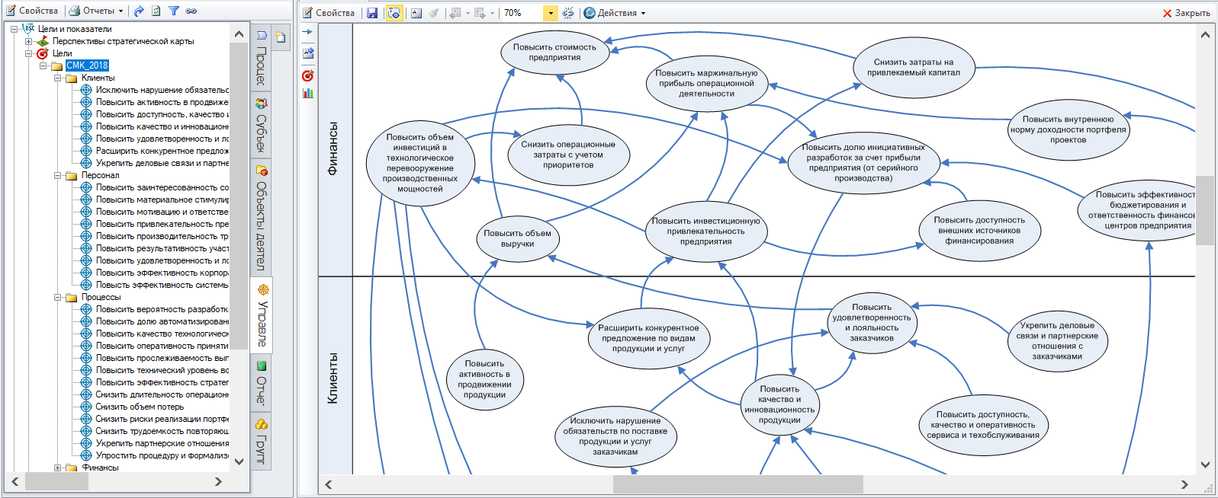Click the broken link icon beside zoom
Screen dimensions: 1218x498
pos(568,13)
